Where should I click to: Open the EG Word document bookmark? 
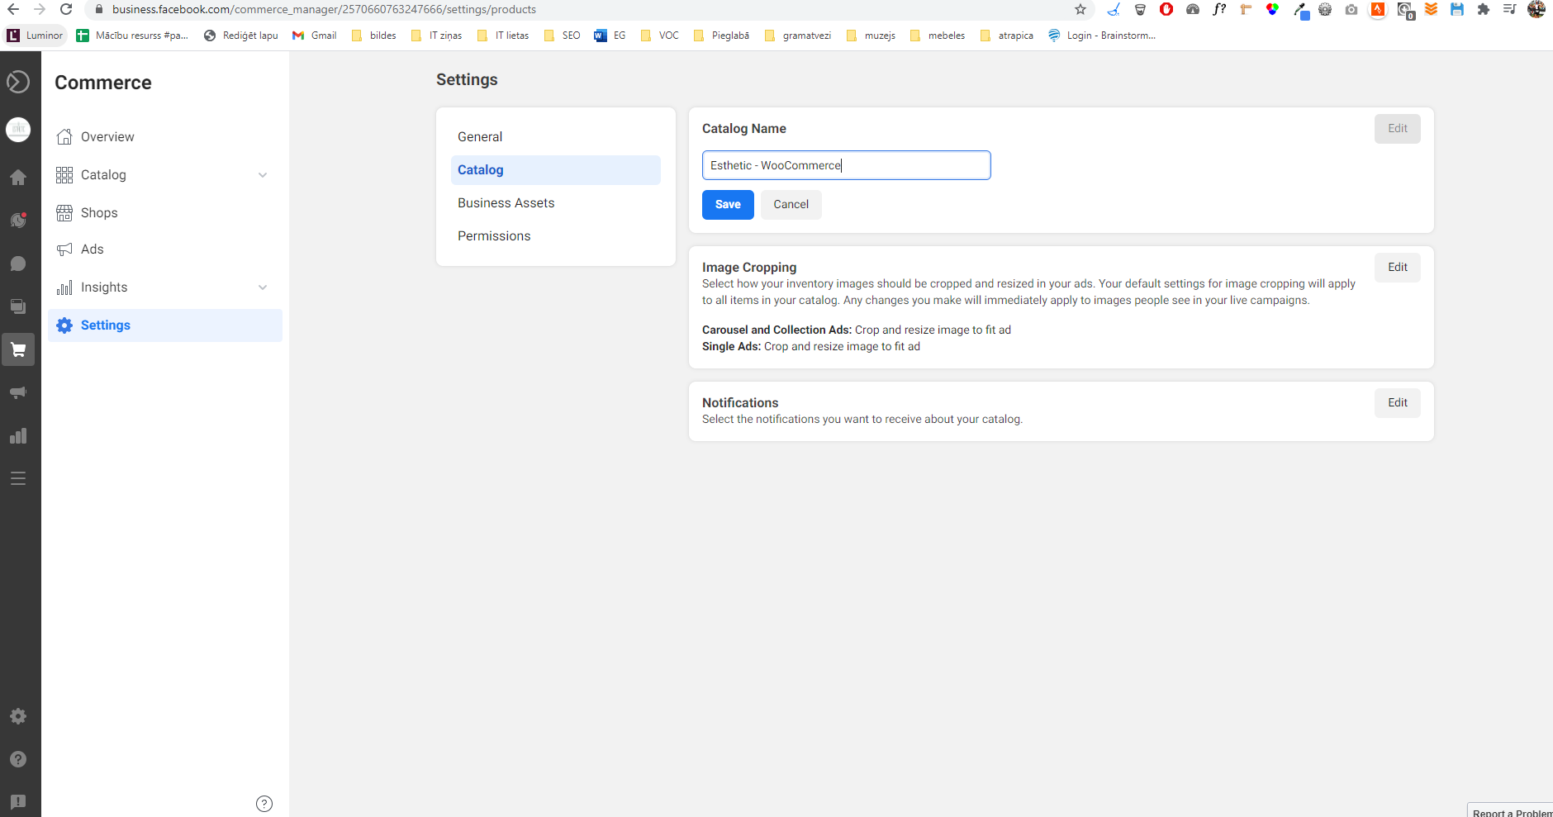pos(610,36)
